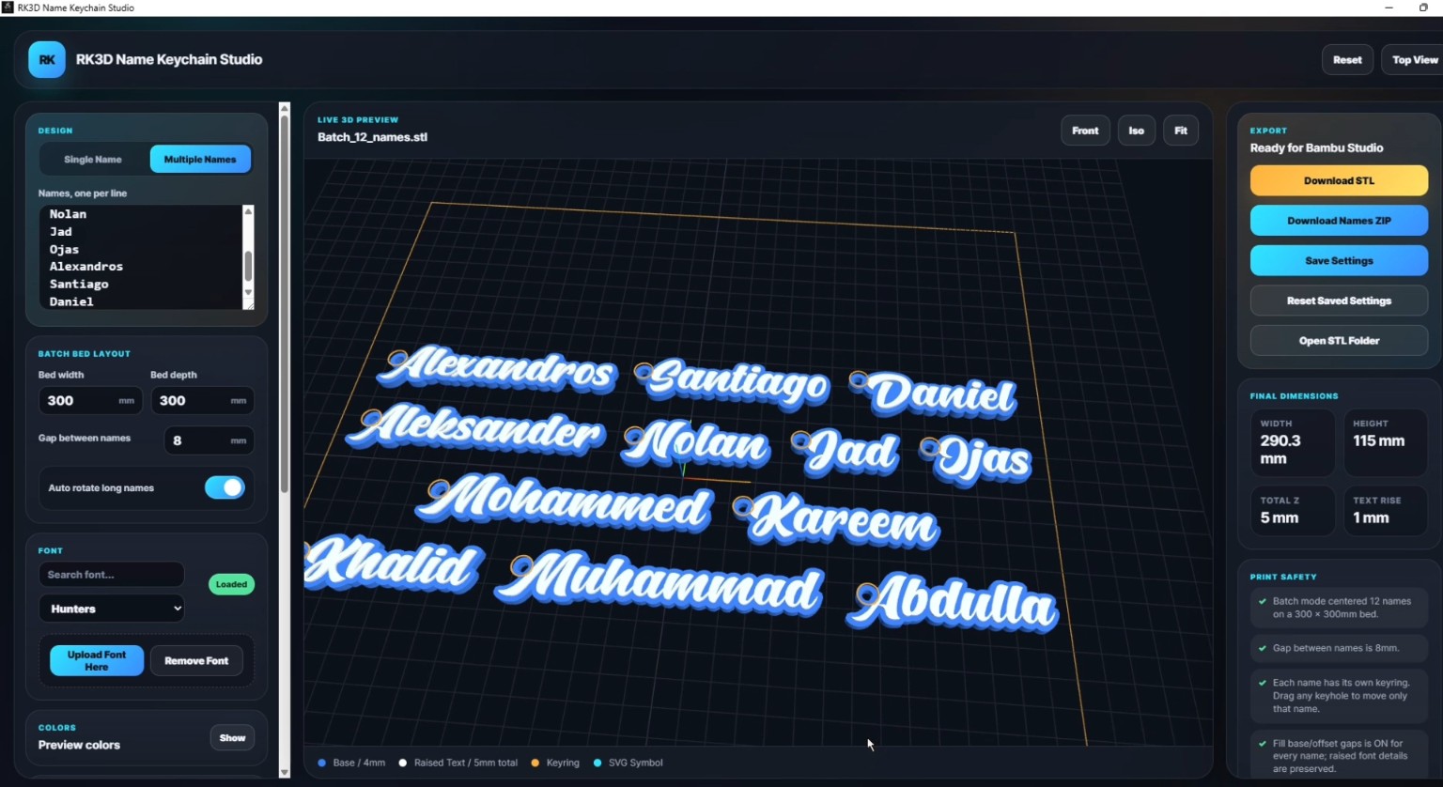1443x787 pixels.
Task: Click Remove Font button
Action: tap(196, 660)
